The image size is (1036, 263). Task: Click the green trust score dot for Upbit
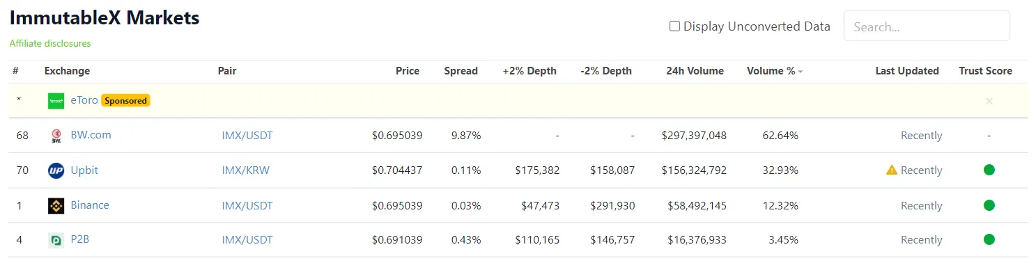coord(989,170)
